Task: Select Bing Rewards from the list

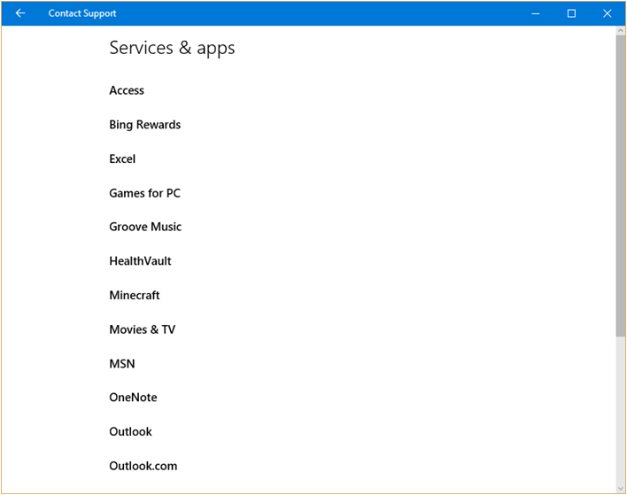Action: tap(144, 125)
